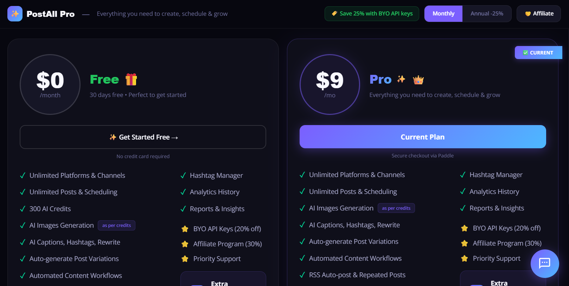Click the Current Plan button
This screenshot has width=569, height=286.
pos(423,137)
